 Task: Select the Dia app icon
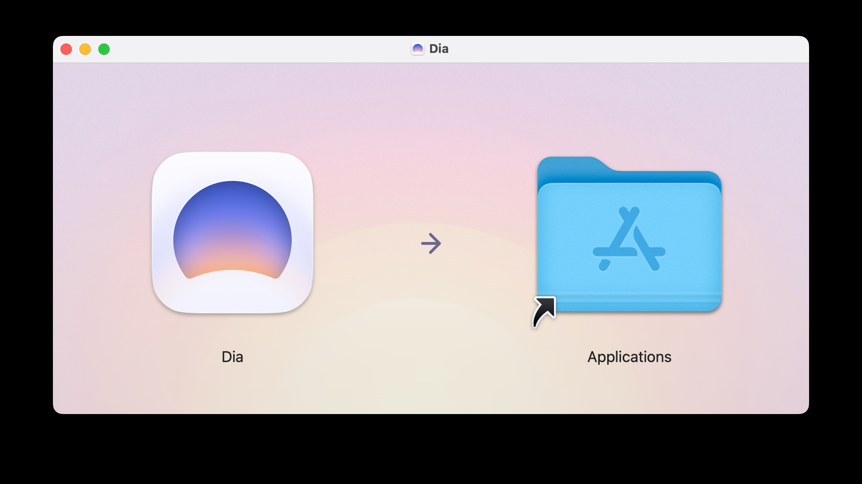click(233, 233)
